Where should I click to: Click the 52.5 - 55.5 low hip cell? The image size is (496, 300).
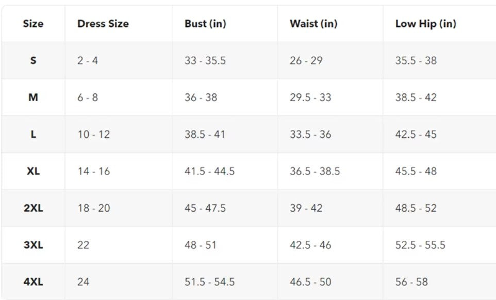click(420, 245)
